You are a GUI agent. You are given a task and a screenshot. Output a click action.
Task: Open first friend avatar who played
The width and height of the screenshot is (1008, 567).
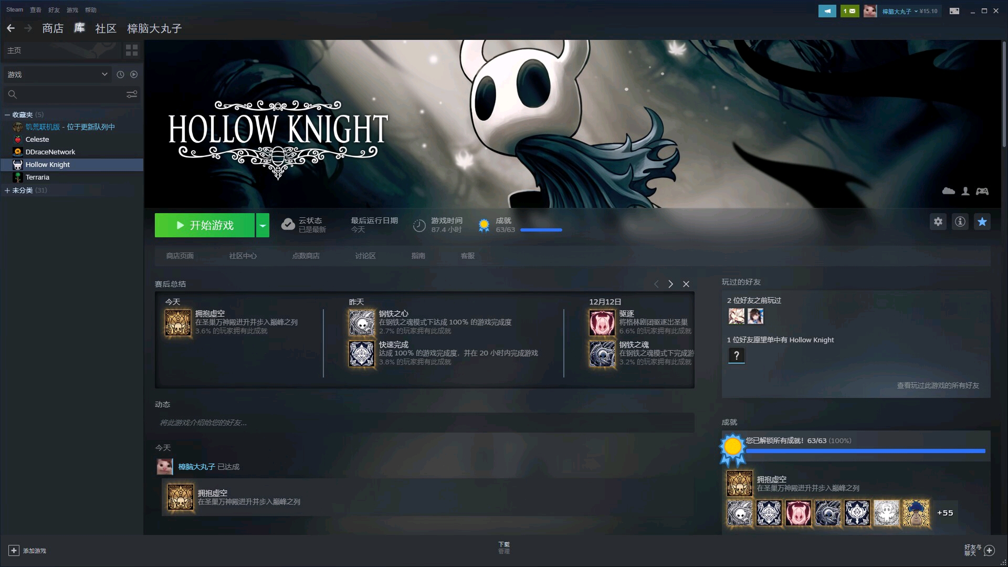(x=736, y=316)
